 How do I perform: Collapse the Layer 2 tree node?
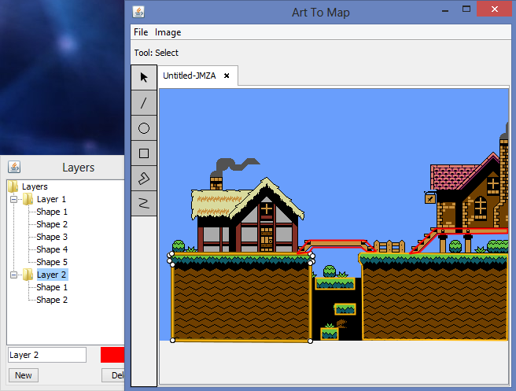13,275
